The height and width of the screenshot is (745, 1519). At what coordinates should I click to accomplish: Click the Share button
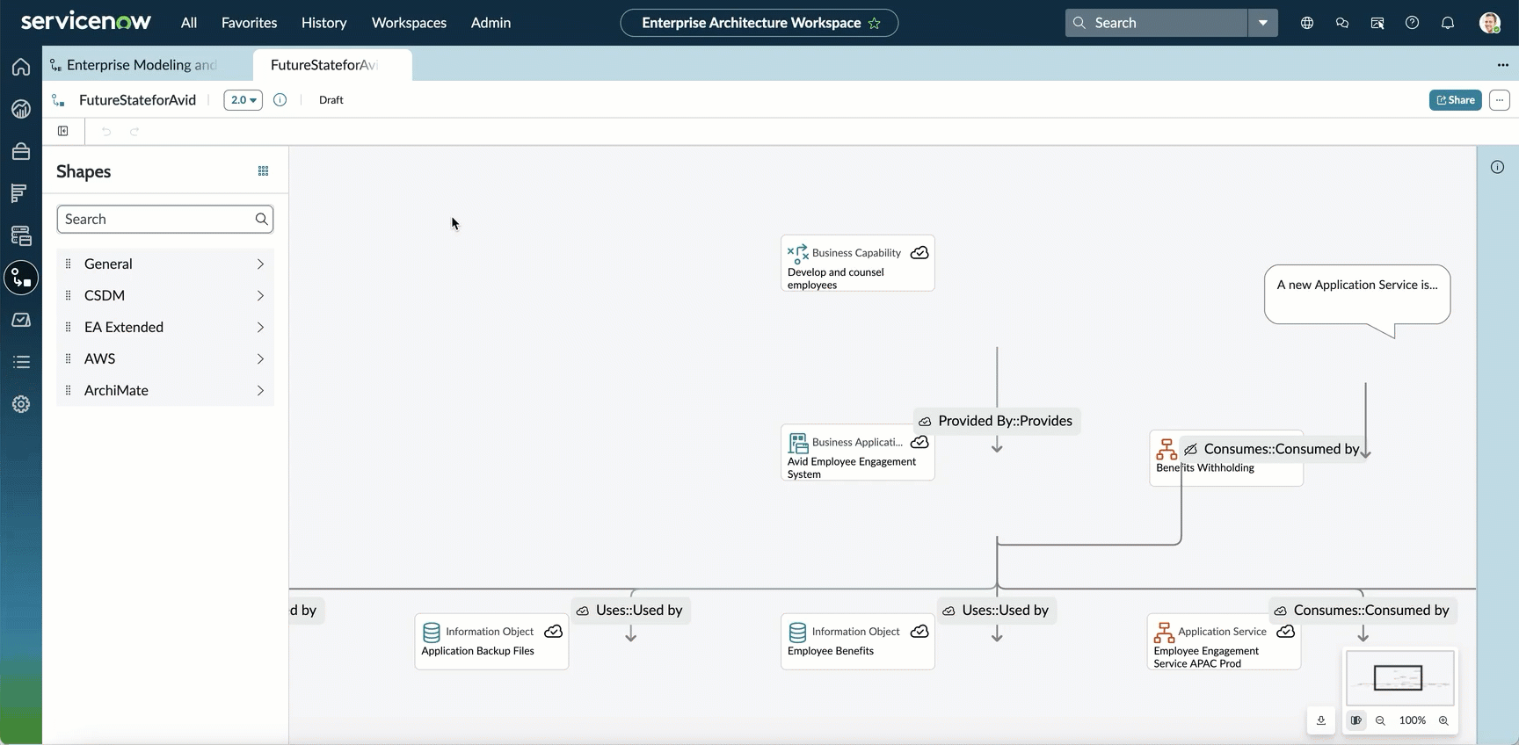[1456, 100]
